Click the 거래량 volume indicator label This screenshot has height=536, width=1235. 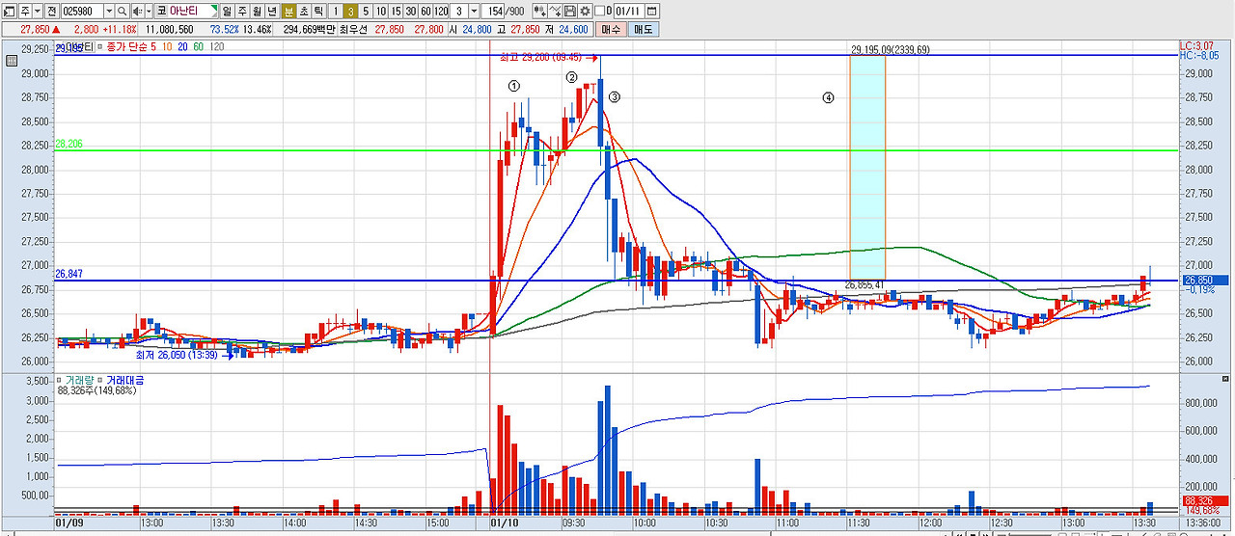tap(78, 380)
